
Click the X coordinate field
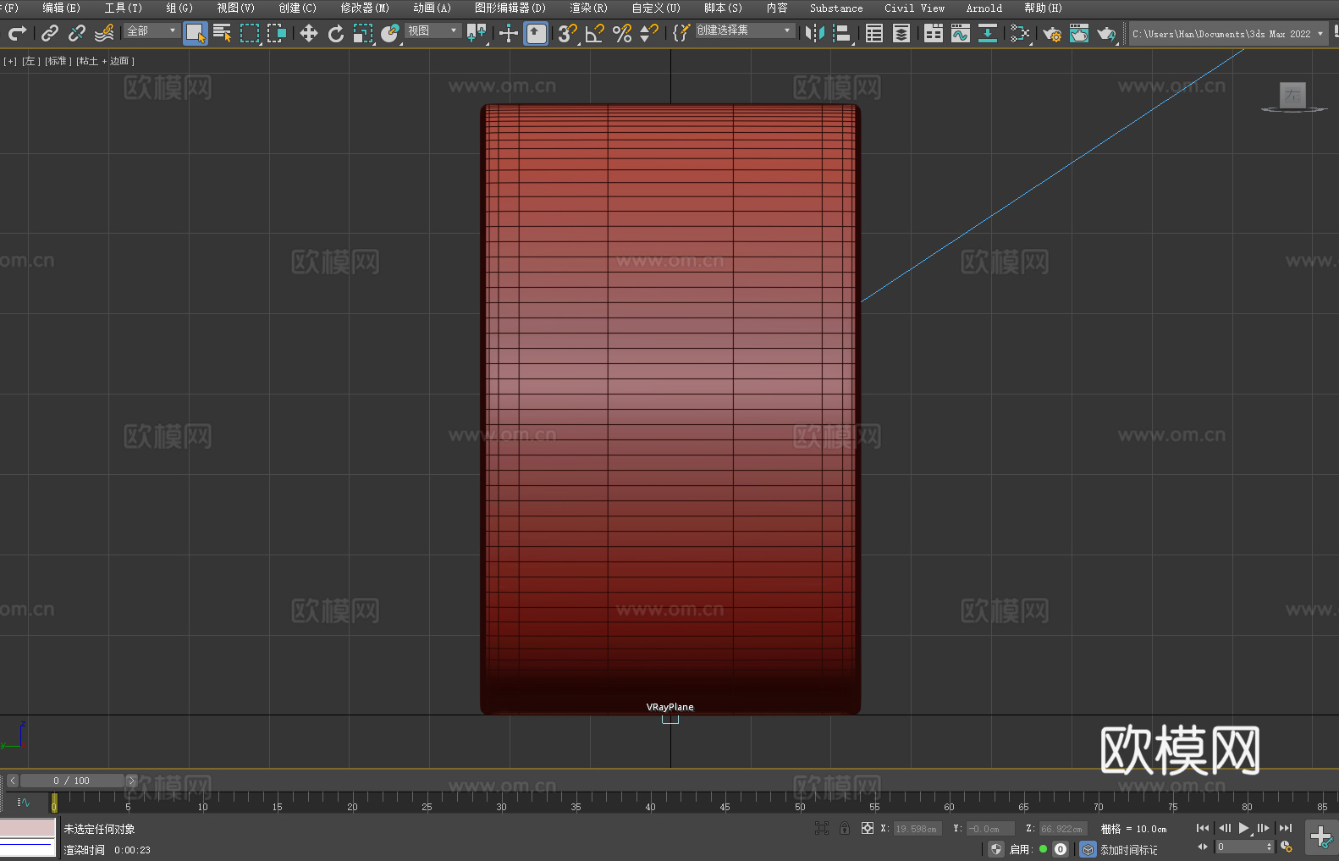tap(917, 829)
